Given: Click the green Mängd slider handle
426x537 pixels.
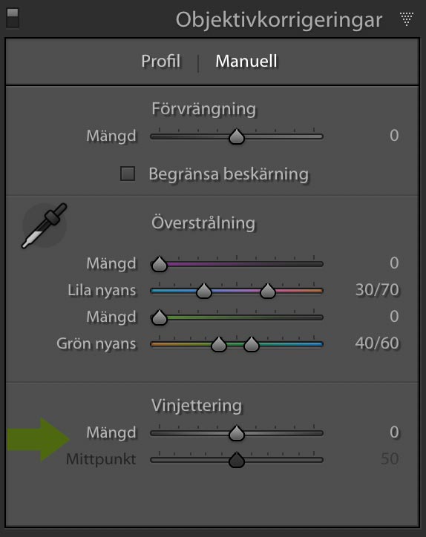Looking at the screenshot, I should point(159,317).
